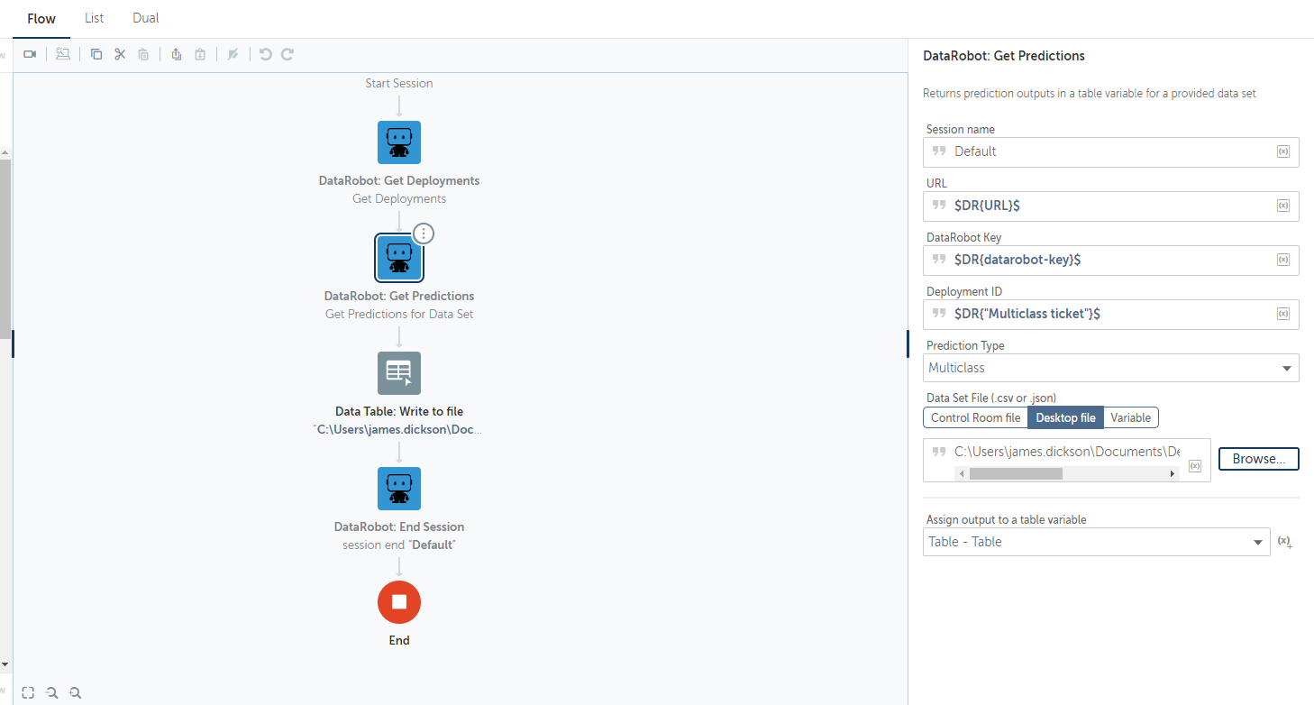Switch to the Flow view tab

pyautogui.click(x=41, y=18)
